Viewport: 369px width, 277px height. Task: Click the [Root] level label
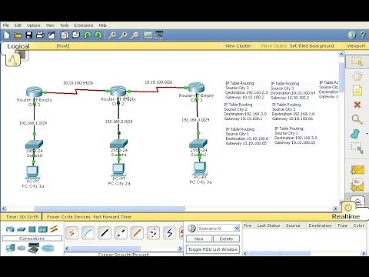click(x=63, y=46)
